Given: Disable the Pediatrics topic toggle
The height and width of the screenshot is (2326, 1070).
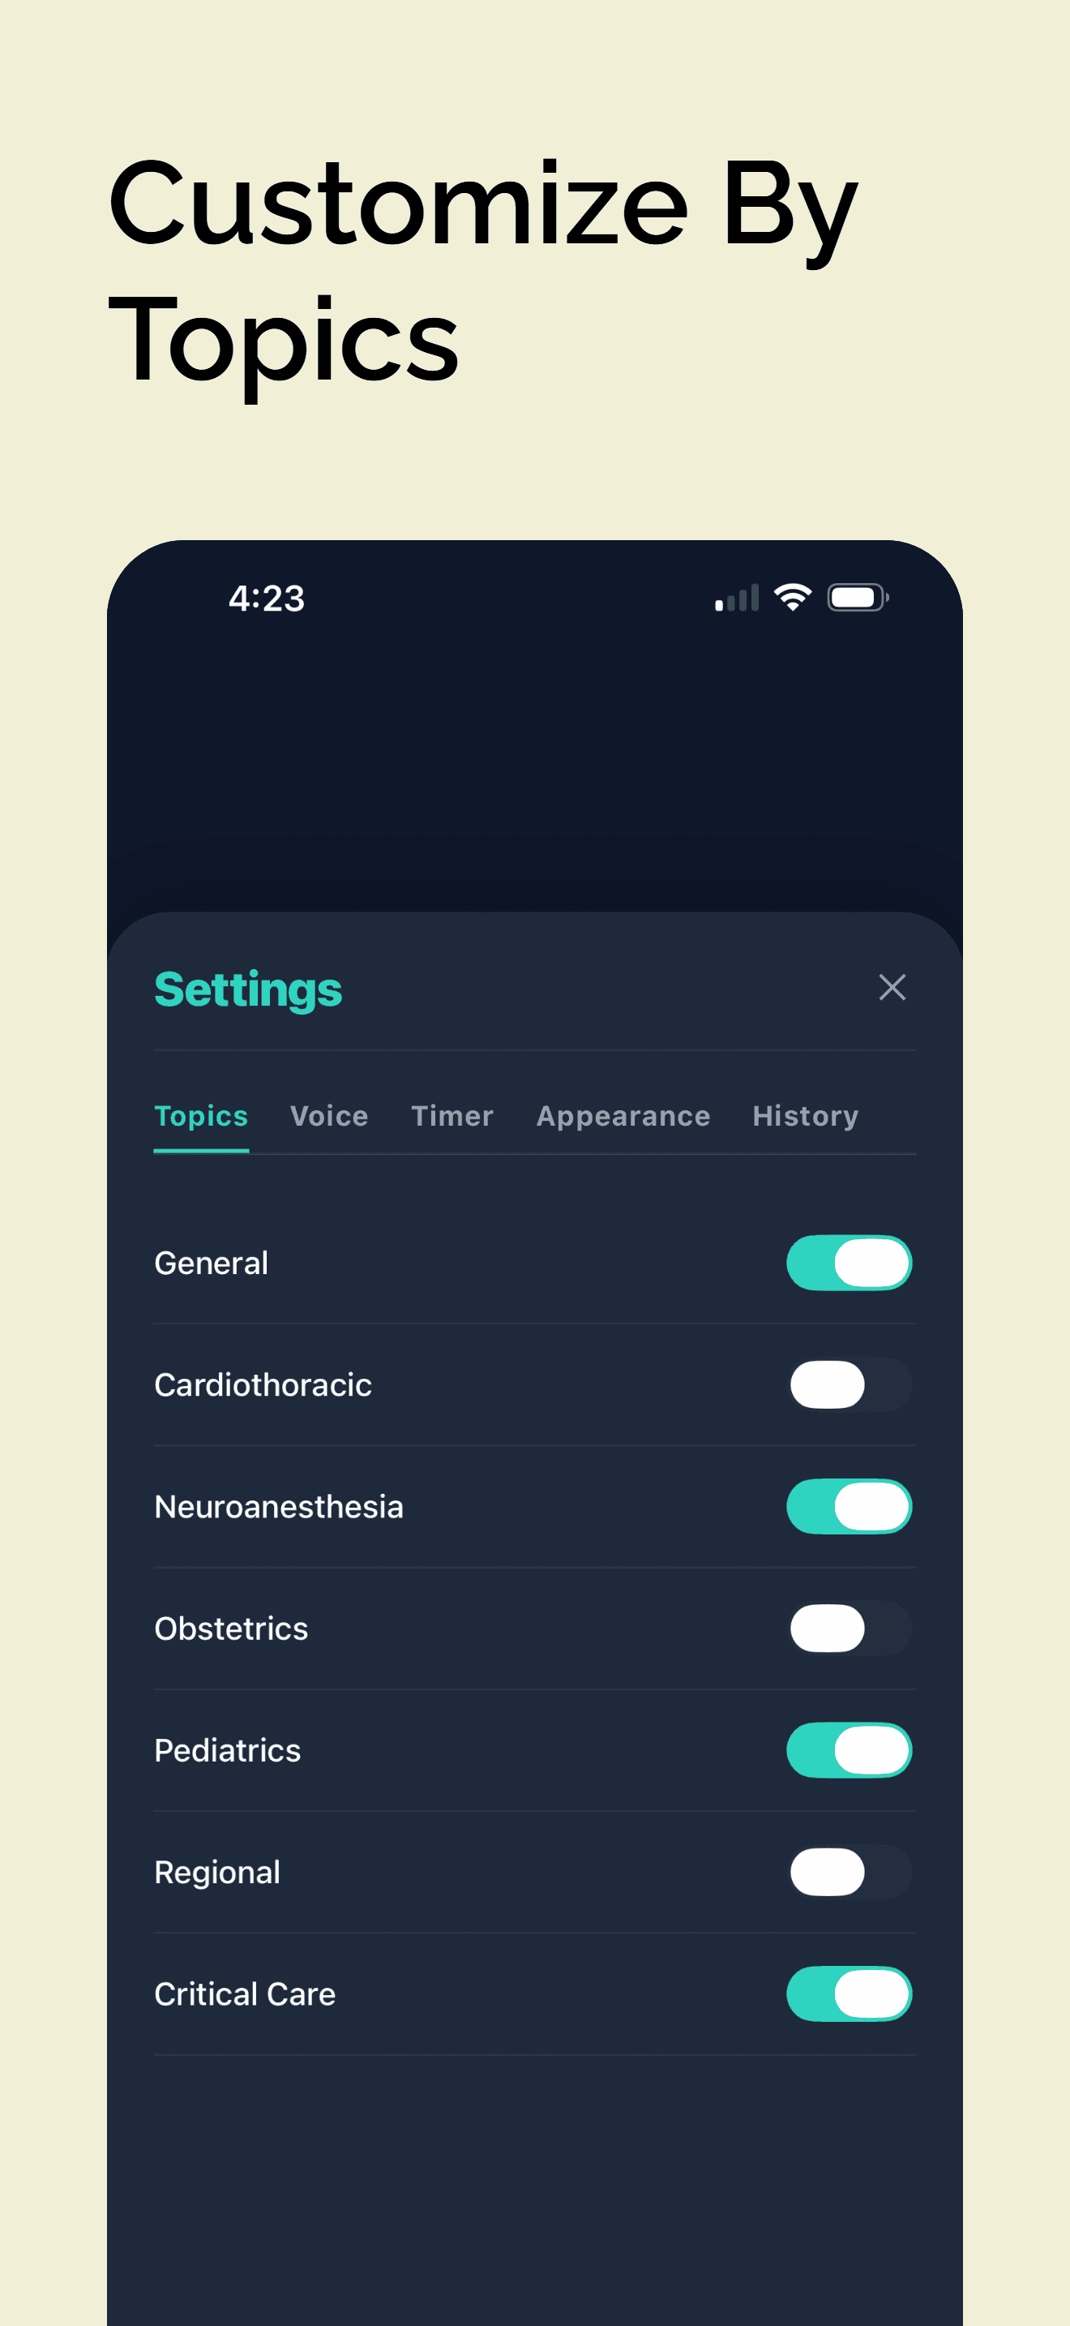Looking at the screenshot, I should tap(848, 1750).
